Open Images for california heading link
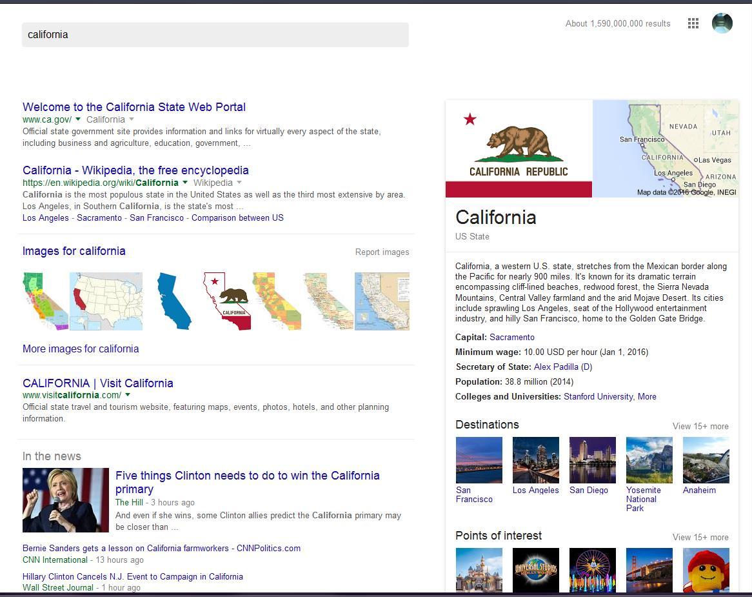752x597 pixels. click(x=74, y=251)
